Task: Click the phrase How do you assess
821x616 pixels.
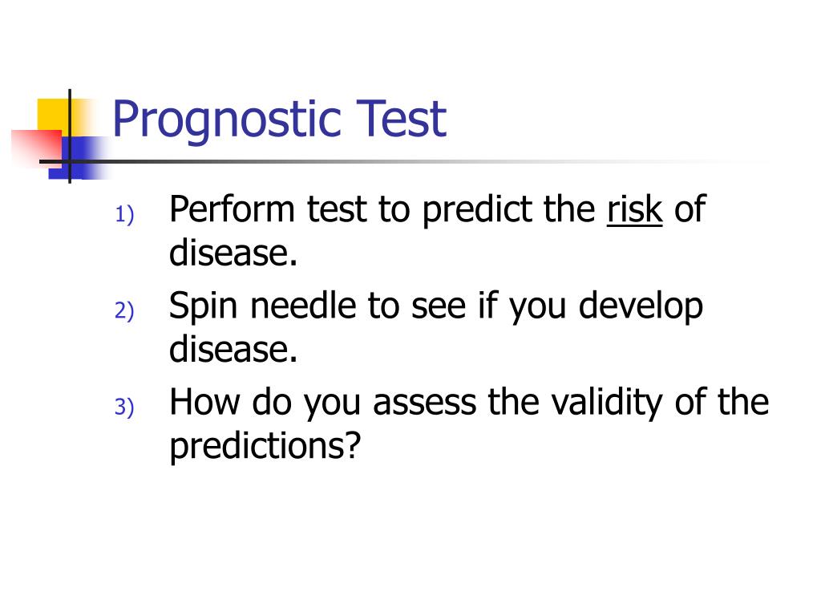Action: [323, 403]
